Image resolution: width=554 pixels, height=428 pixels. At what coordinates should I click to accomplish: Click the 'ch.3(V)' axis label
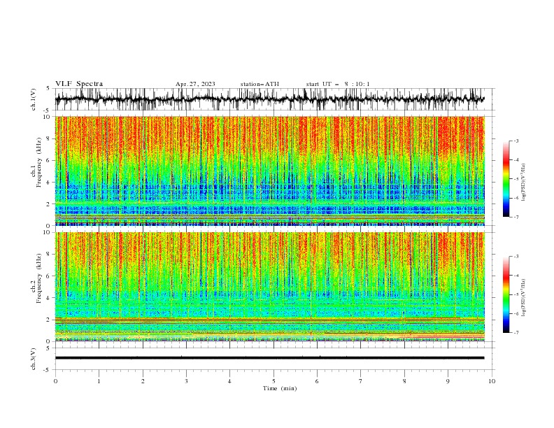point(34,359)
